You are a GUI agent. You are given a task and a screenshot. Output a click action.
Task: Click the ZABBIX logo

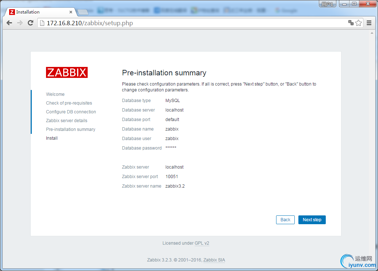pos(67,72)
